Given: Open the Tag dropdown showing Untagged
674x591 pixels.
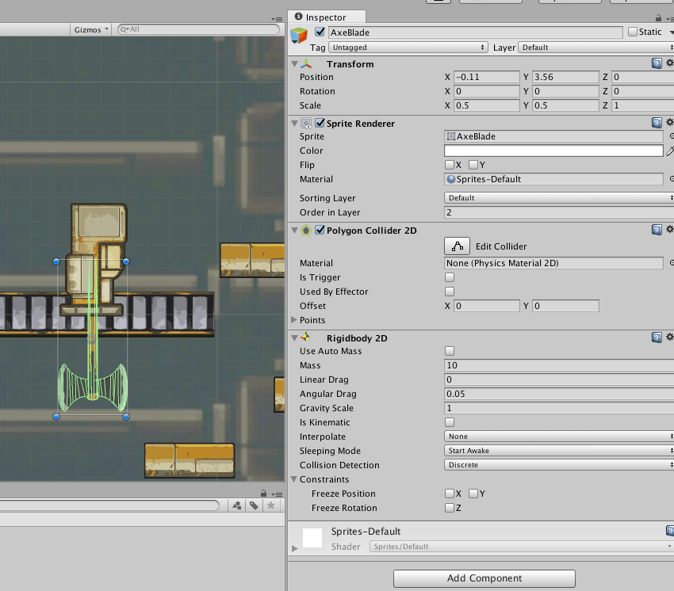Looking at the screenshot, I should [408, 48].
